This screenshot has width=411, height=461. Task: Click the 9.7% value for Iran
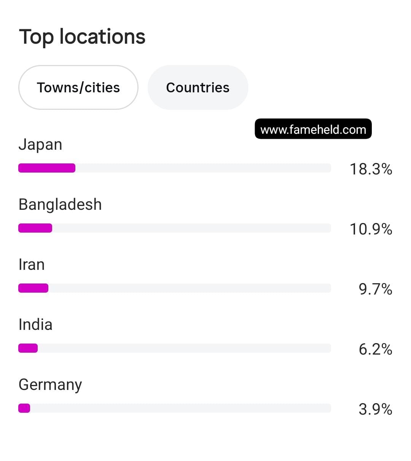(376, 289)
